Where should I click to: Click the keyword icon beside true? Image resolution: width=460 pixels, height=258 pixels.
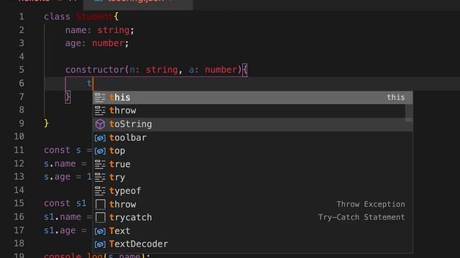point(100,164)
